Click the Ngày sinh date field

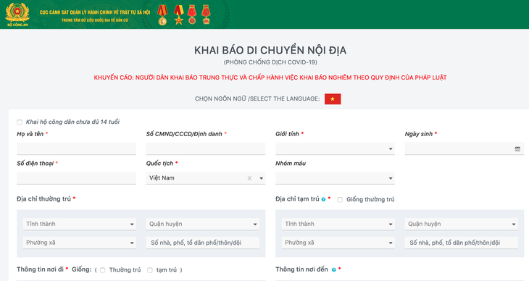tap(465, 148)
